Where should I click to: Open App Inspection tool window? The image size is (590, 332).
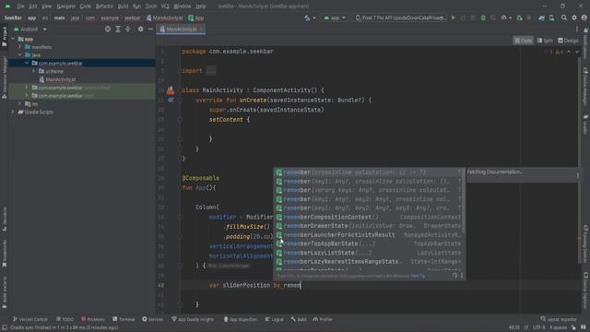pyautogui.click(x=240, y=319)
